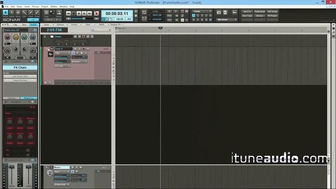Open the Edit menu
Screen dimensions: 336x189
tap(13, 7)
